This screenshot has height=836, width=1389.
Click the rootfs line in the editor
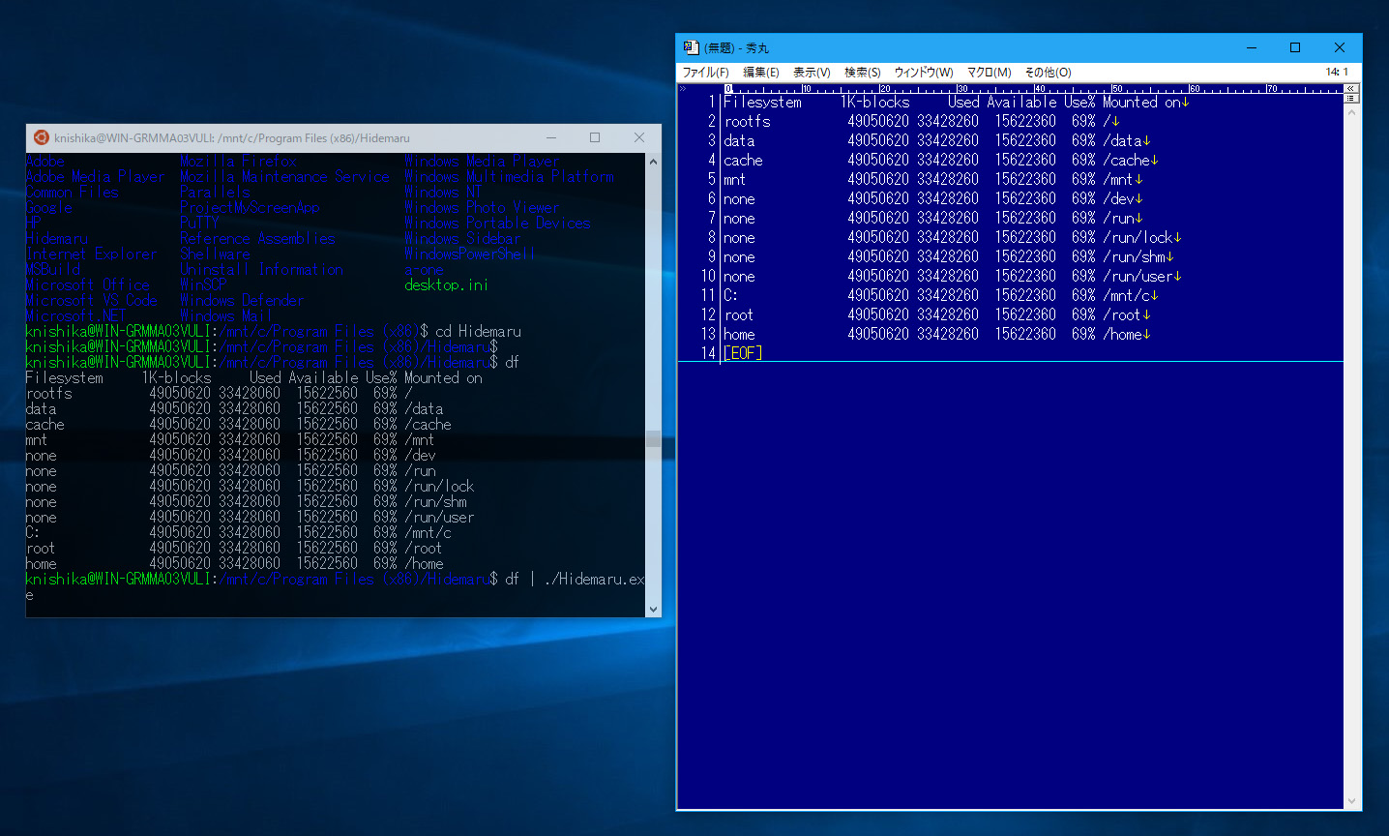pyautogui.click(x=748, y=121)
